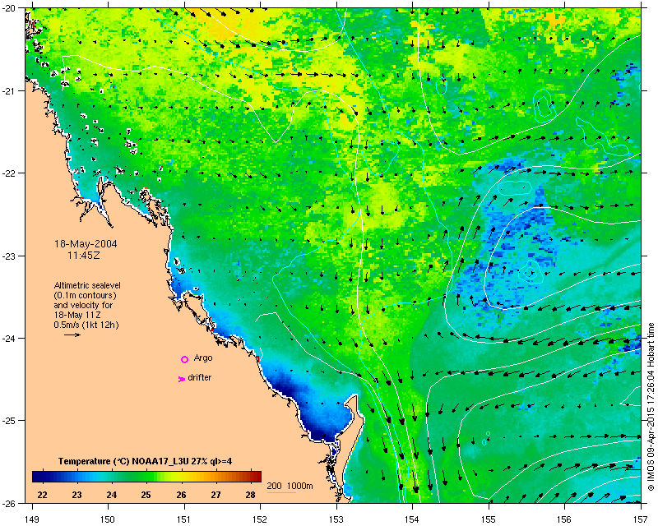Click color bar tick label 27
Screen dimensions: 658x526
click(x=215, y=495)
